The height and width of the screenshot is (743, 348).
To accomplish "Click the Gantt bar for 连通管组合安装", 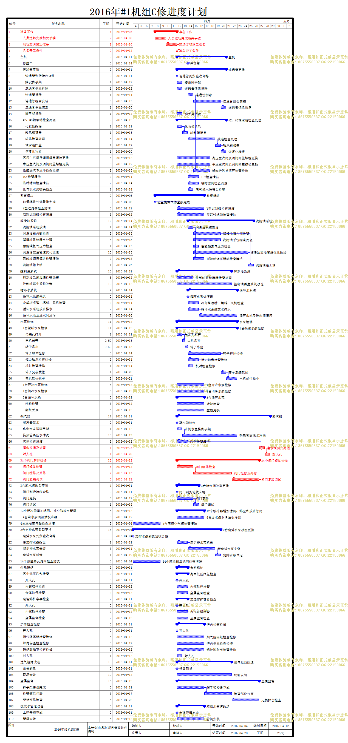I will [207, 101].
